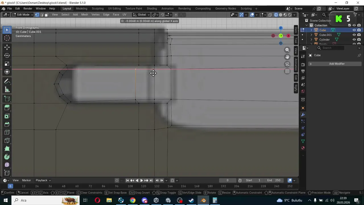Toggle X-ray display
This screenshot has height=205, width=364.
270,15
